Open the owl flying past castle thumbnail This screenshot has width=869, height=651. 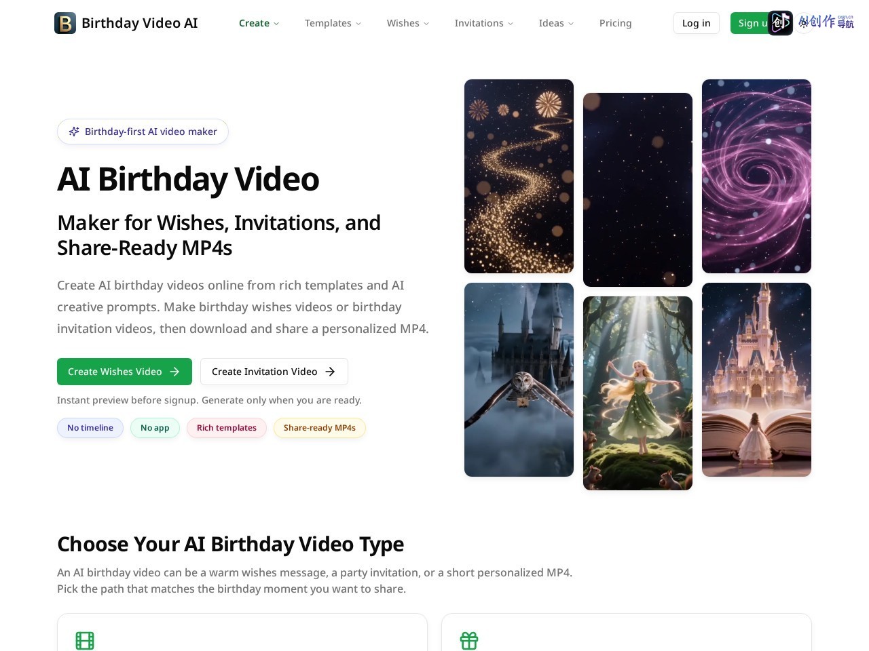519,380
